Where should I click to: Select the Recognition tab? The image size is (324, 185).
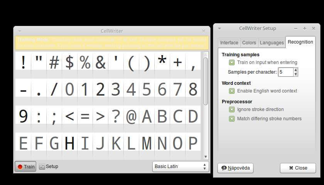pos(300,42)
